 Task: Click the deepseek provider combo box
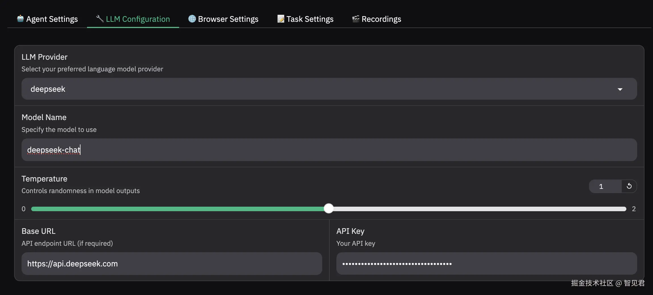[329, 89]
